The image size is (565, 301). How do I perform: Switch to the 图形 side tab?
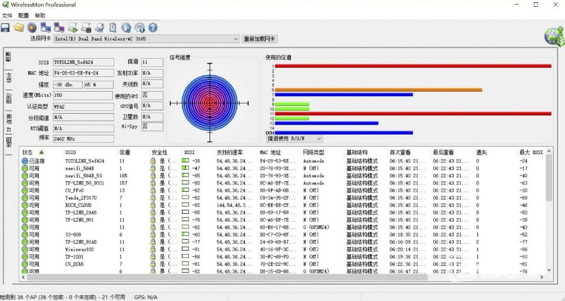click(8, 98)
